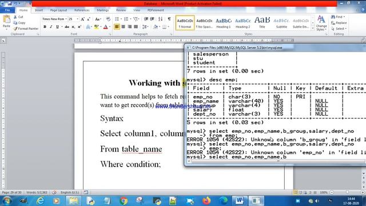
Task: Apply the Text Effects icon
Action: pyautogui.click(x=88, y=27)
